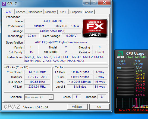
Task: Open the About tab
Action: tap(89, 12)
